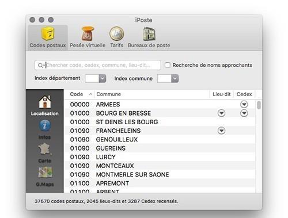Open the Bureaux de poste building section
The image size is (288, 218).
(149, 37)
